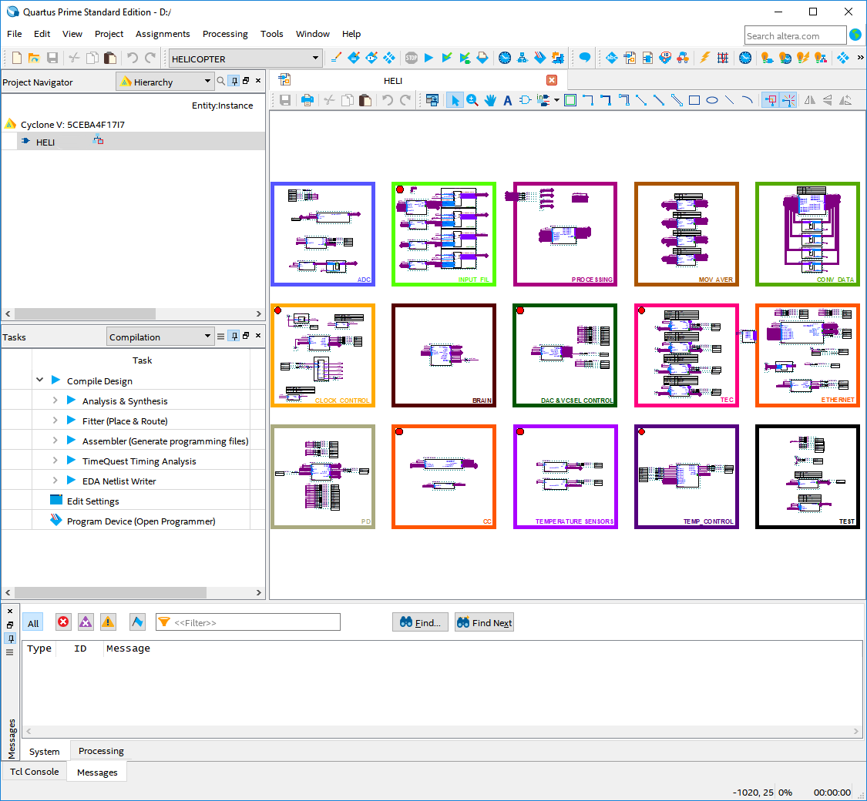Open the Hierarchy view dropdown
This screenshot has height=801, width=867.
pos(166,82)
